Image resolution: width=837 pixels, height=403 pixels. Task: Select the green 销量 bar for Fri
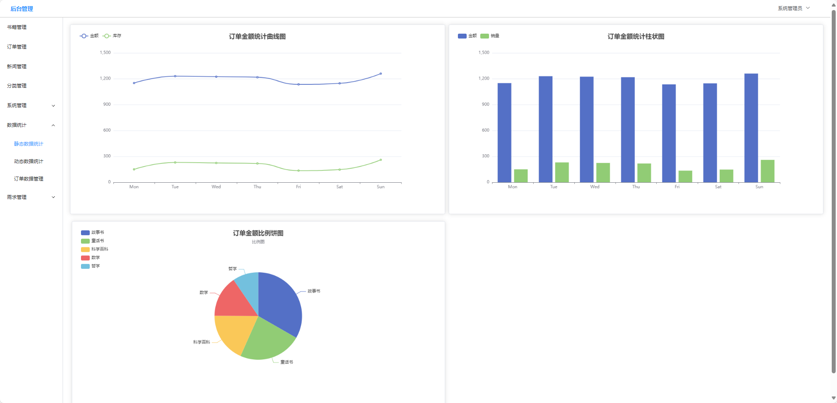click(x=686, y=177)
